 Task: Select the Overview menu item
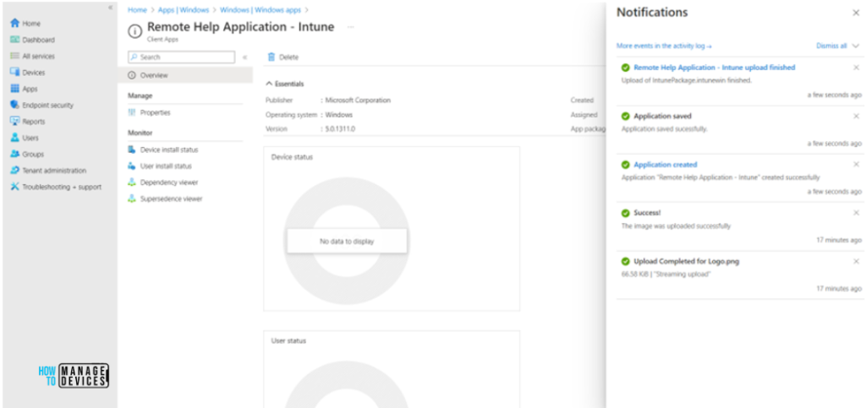(x=185, y=75)
